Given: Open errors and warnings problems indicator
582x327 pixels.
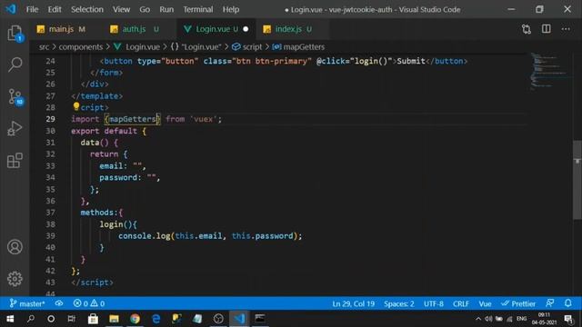Looking at the screenshot, I should [89, 303].
